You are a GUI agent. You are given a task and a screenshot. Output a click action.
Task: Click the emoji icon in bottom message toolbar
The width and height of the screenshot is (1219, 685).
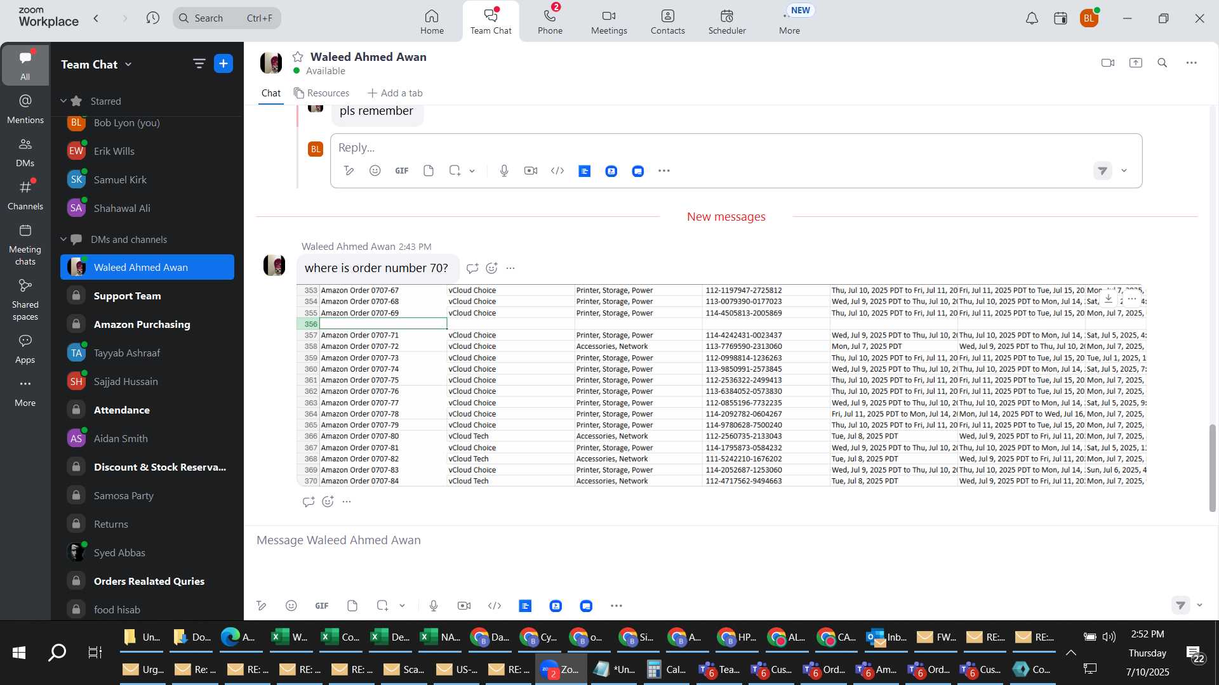(291, 606)
